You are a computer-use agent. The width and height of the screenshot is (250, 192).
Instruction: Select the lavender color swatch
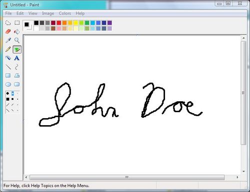[x=109, y=28]
